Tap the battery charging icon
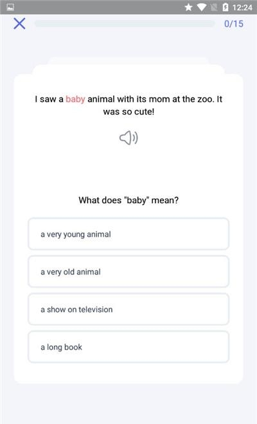 pos(226,7)
